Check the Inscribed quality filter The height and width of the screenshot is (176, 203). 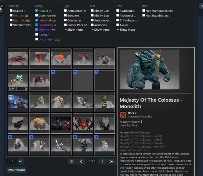pos(11,20)
